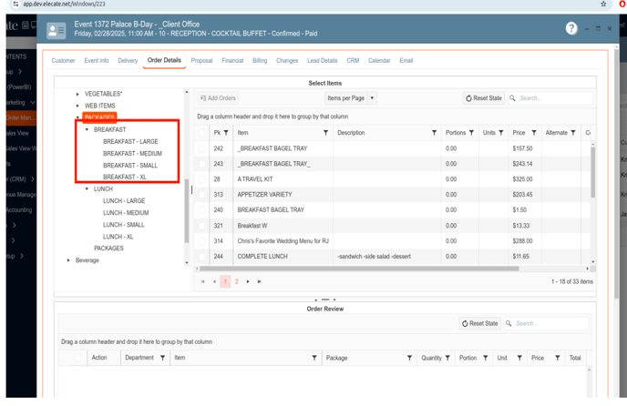
Task: Open the Lead Details tab
Action: coord(322,61)
